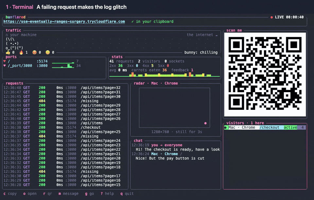Select the 12:36:45 '/missing' 404 request
This screenshot has width=314, height=200.
51,101
